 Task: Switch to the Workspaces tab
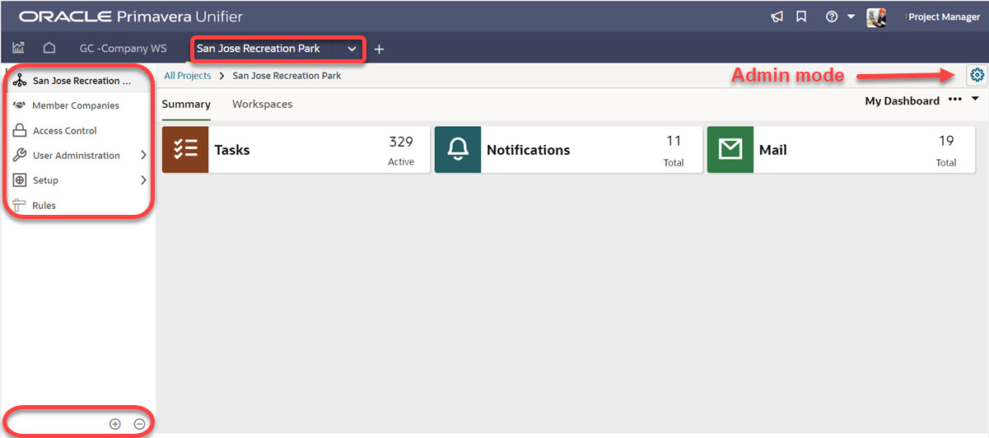point(263,105)
